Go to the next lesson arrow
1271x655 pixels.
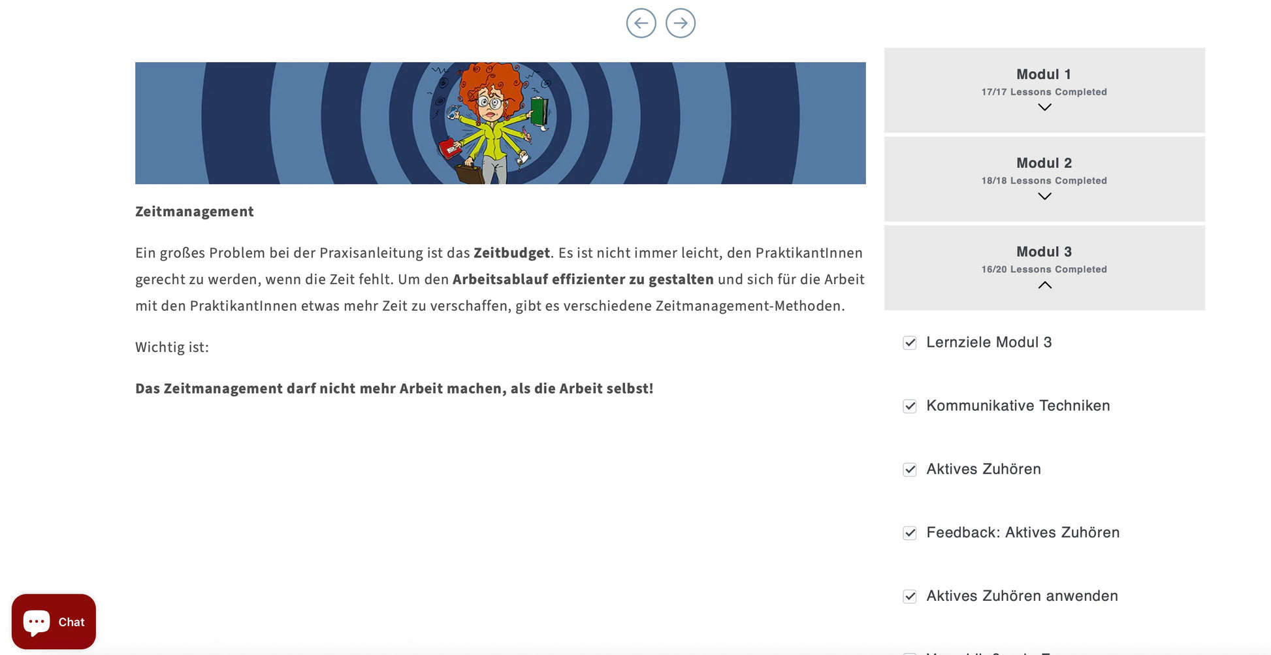point(681,24)
